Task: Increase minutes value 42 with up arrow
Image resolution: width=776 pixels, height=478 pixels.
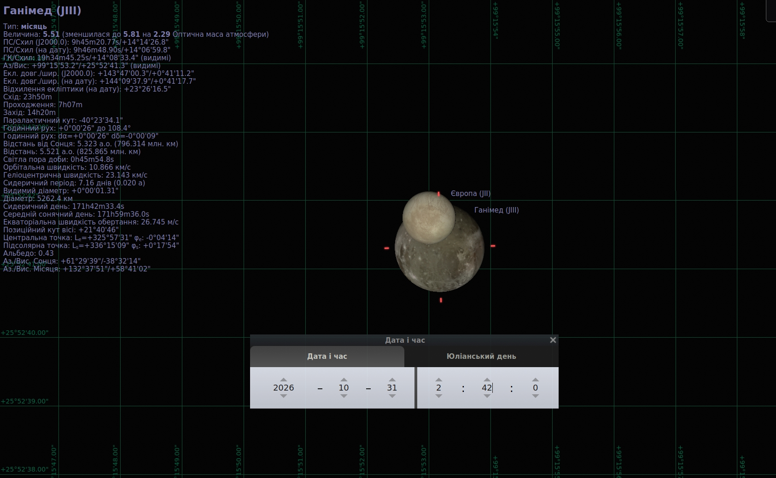Action: (x=487, y=380)
